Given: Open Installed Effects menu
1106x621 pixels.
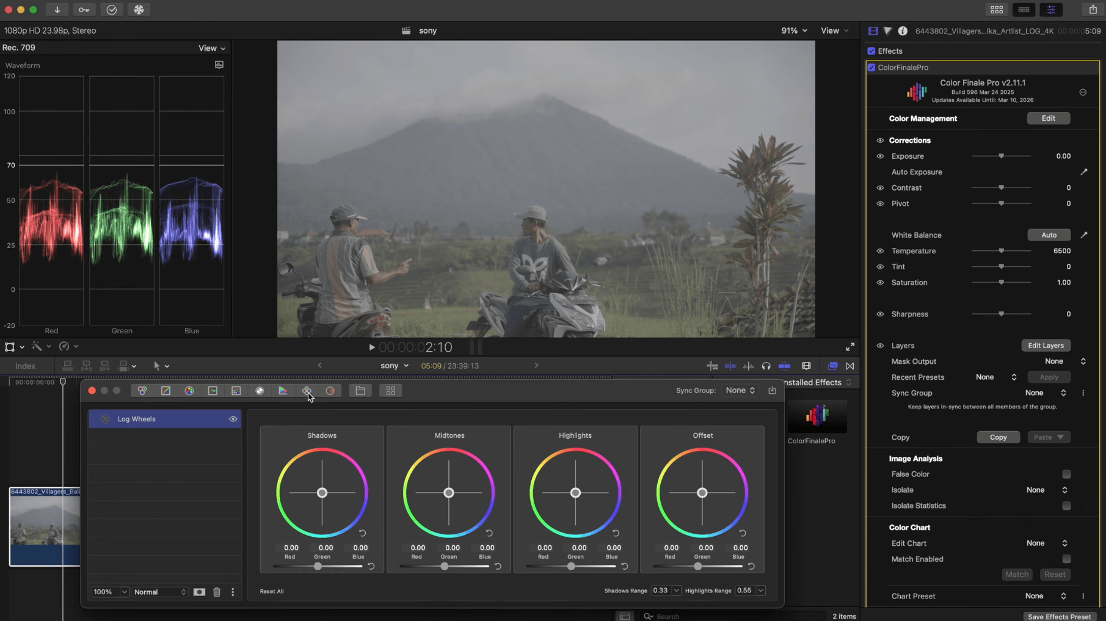Looking at the screenshot, I should 818,382.
